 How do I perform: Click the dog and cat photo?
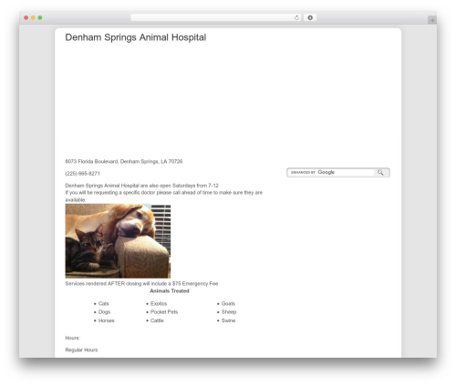(118, 241)
